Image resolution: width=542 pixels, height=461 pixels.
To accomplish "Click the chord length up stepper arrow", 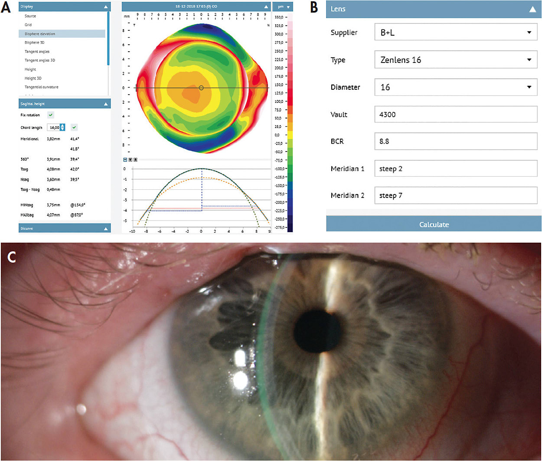I will click(62, 125).
